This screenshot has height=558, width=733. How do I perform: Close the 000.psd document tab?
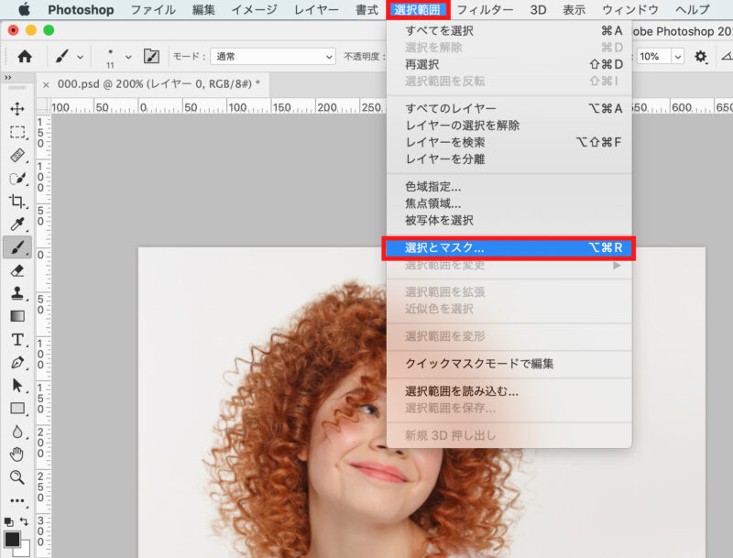(46, 84)
